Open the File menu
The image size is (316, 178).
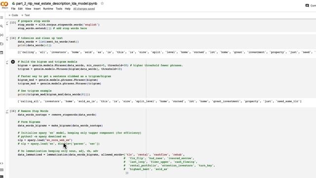point(13,9)
